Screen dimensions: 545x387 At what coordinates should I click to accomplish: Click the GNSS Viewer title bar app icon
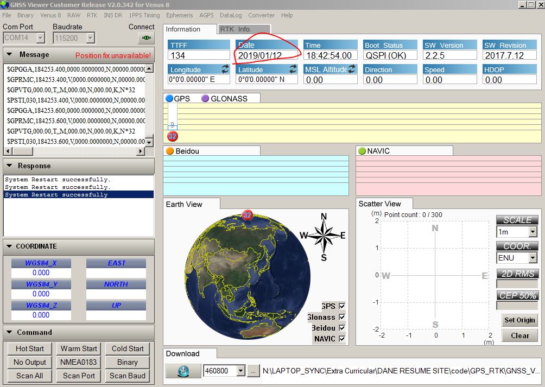click(x=4, y=5)
